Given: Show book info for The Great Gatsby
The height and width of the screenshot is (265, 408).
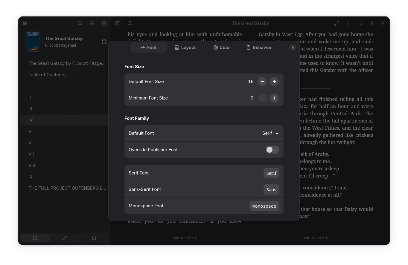Looking at the screenshot, I should [104, 42].
